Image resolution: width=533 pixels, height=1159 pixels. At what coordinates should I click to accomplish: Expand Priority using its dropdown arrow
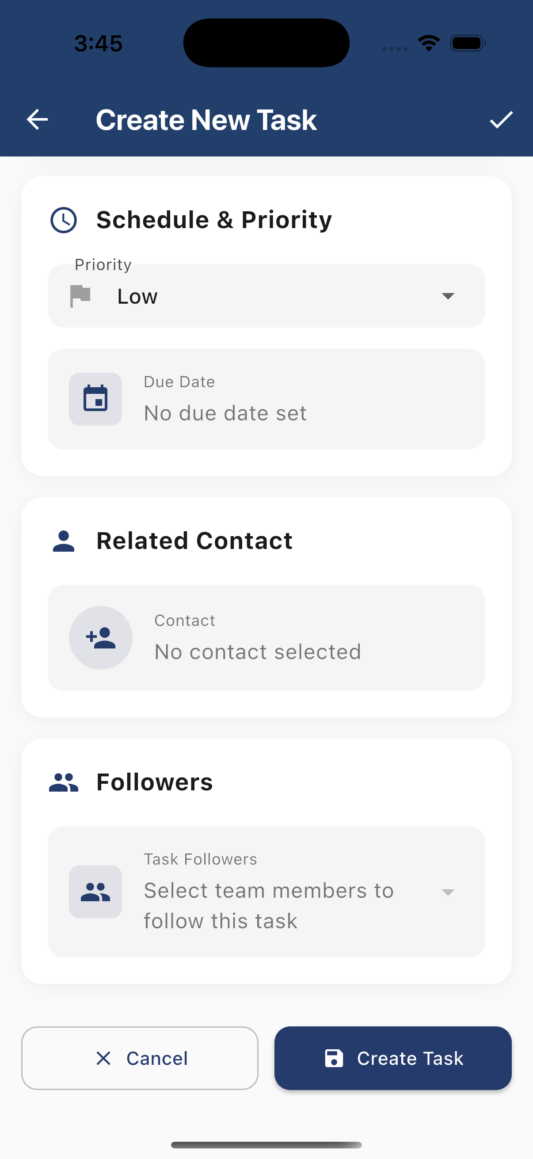pyautogui.click(x=448, y=296)
